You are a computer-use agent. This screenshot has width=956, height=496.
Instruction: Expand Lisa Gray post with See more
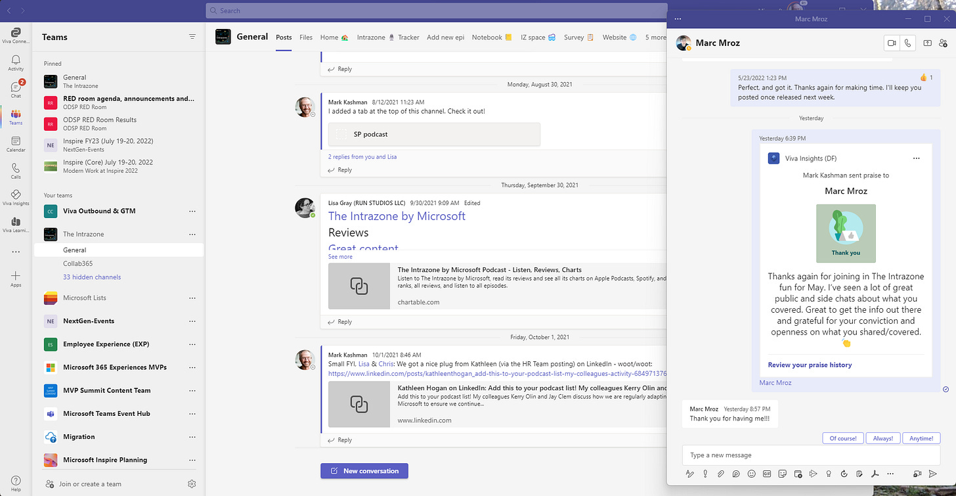point(340,257)
